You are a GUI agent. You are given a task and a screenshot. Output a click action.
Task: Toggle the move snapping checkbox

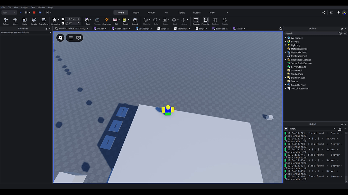[63, 19]
